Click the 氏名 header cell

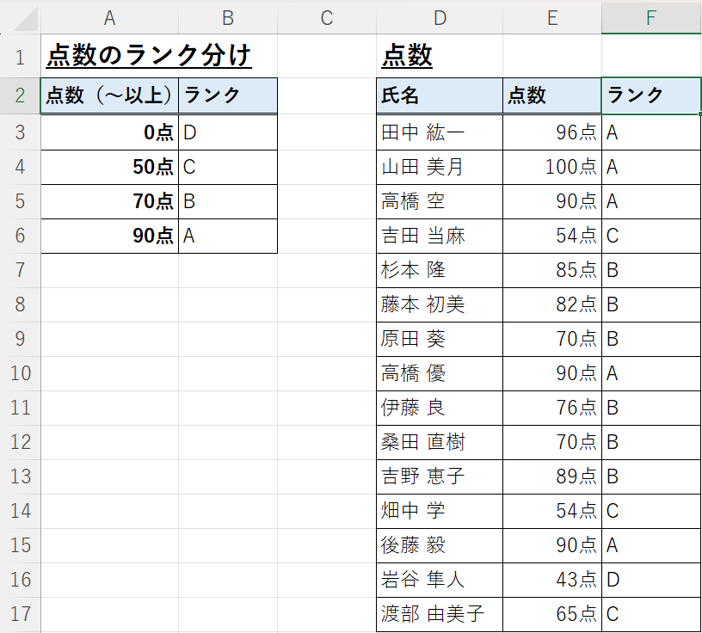pos(440,95)
